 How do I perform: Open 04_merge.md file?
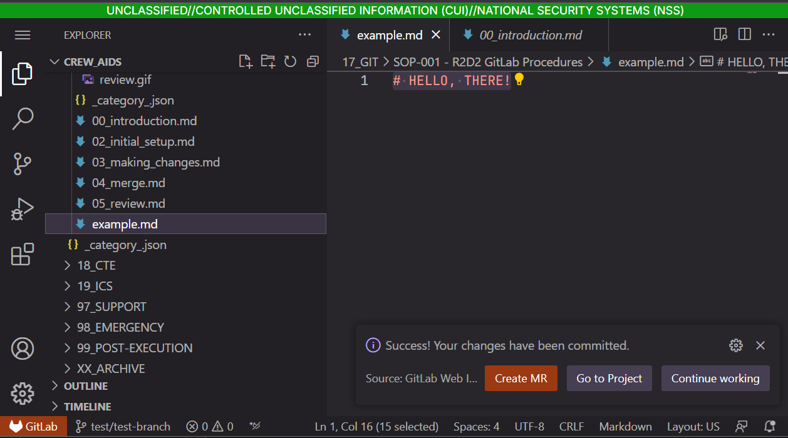185,183
